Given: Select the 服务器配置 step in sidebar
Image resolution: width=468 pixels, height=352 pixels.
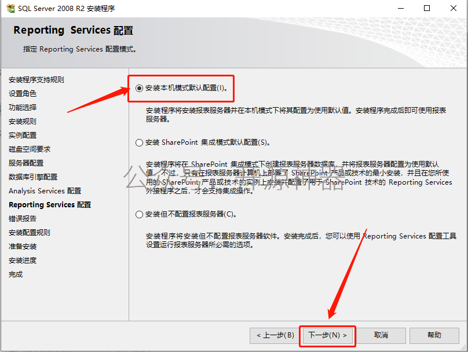Looking at the screenshot, I should [x=26, y=163].
